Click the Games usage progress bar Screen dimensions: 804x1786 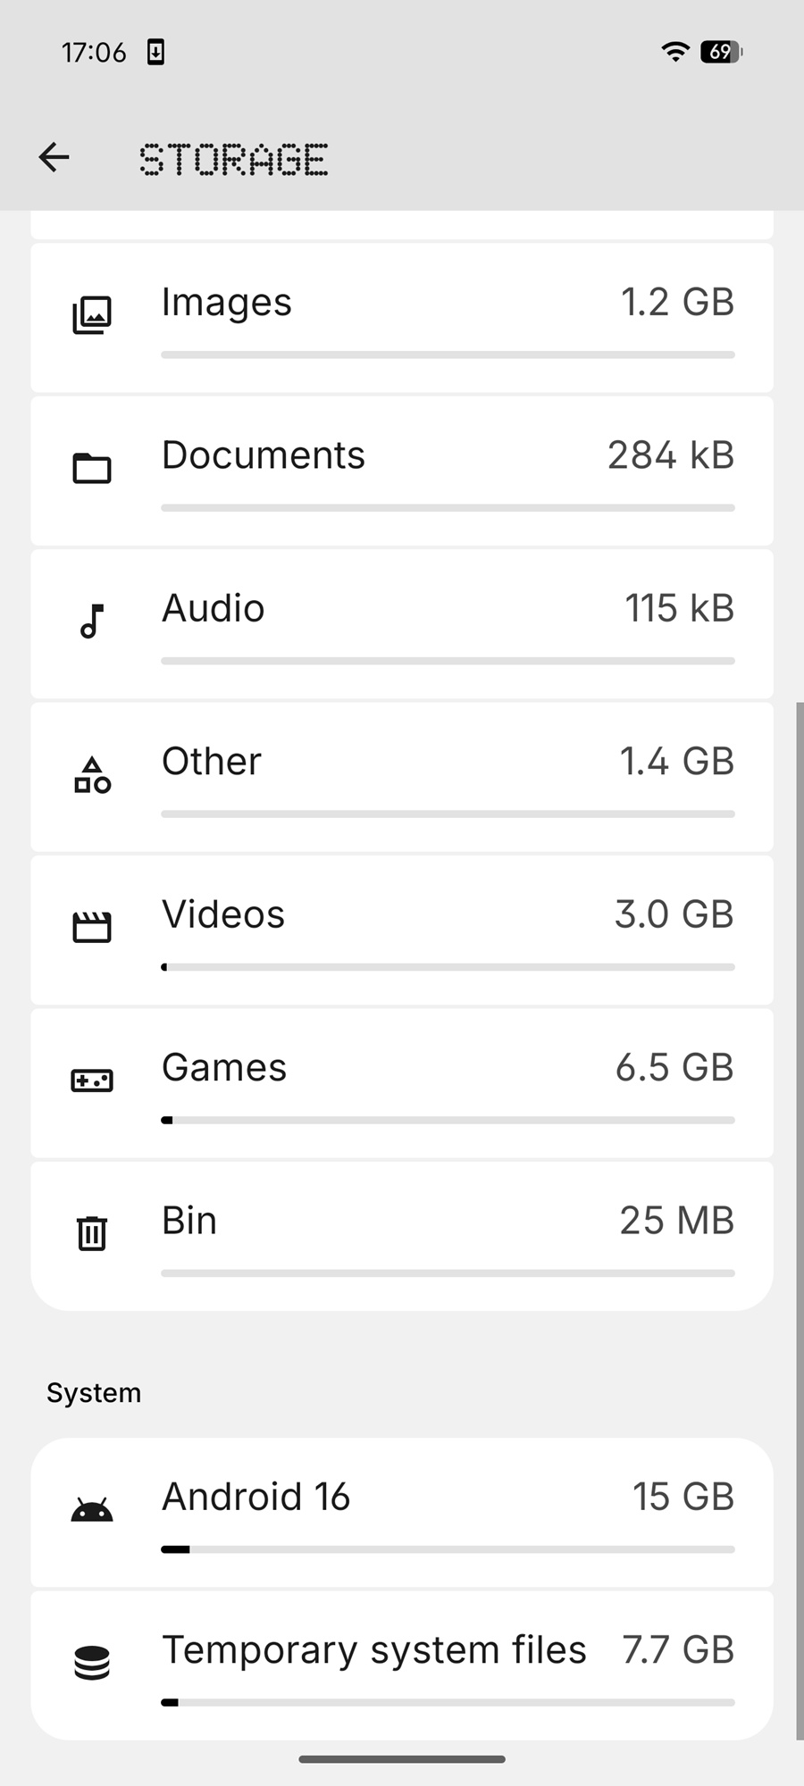pyautogui.click(x=448, y=1120)
